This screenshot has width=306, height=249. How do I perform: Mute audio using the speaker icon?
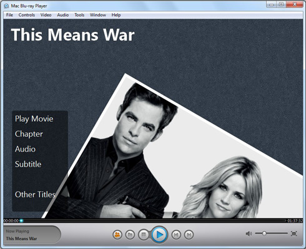tap(249, 234)
